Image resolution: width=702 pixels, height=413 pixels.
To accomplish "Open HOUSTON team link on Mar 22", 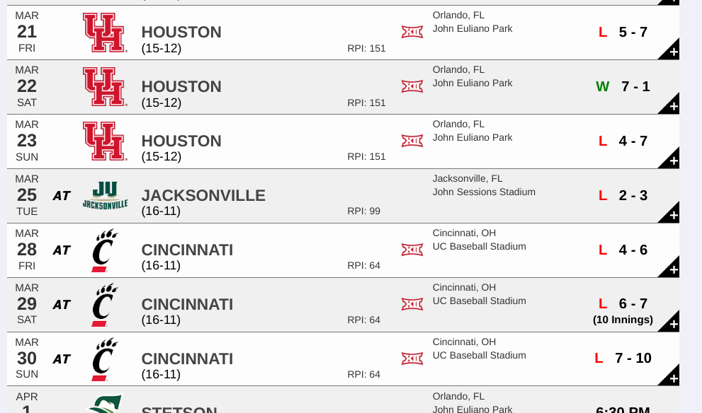I will point(181,87).
